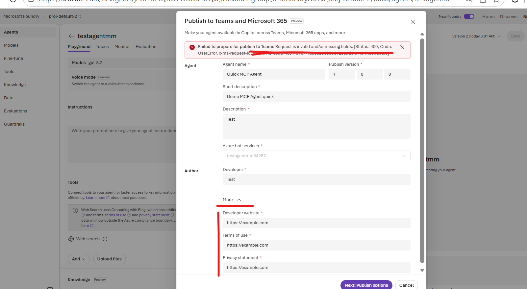Open the Azure bot services dropdown
This screenshot has width=527, height=289.
coord(316,156)
